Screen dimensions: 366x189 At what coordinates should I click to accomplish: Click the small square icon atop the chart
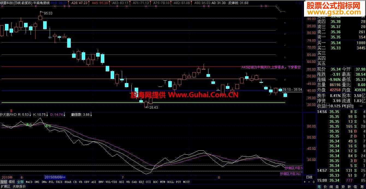(300, 3)
